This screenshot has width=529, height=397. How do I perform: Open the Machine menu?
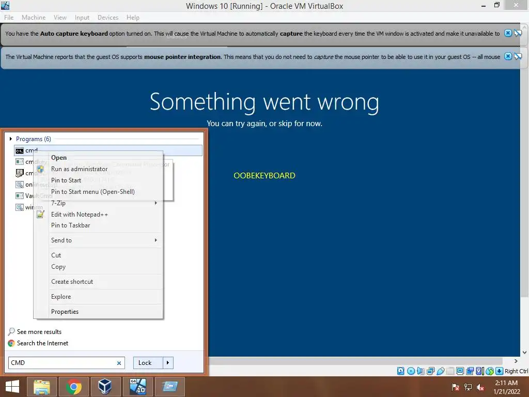click(x=34, y=18)
